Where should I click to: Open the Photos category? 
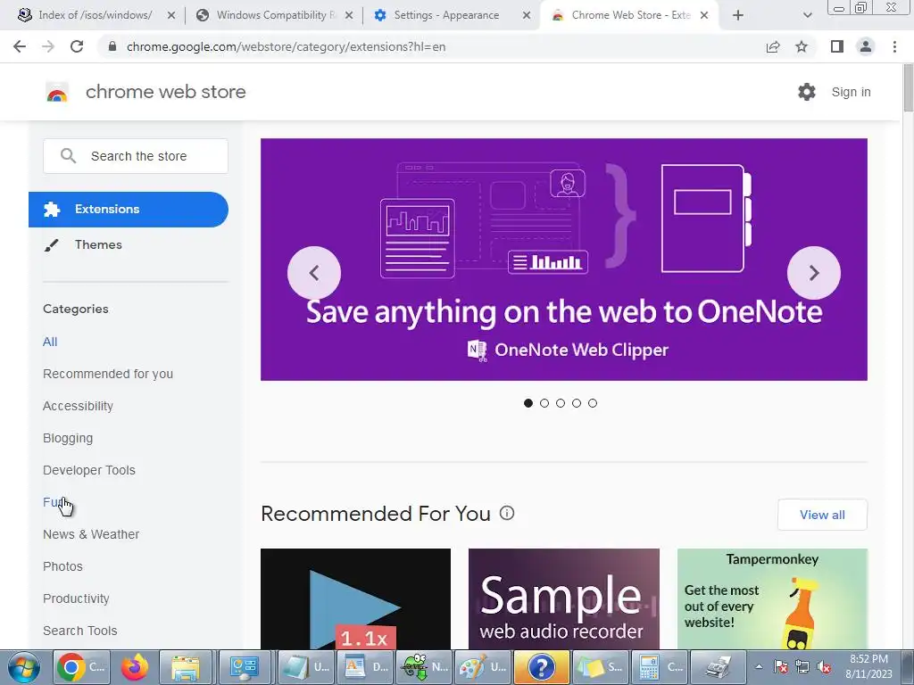[x=63, y=566]
